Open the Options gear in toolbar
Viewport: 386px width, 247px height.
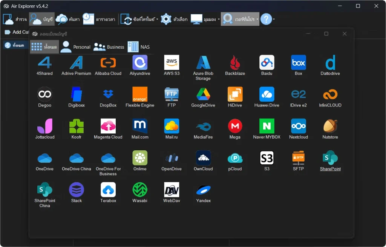(x=166, y=19)
